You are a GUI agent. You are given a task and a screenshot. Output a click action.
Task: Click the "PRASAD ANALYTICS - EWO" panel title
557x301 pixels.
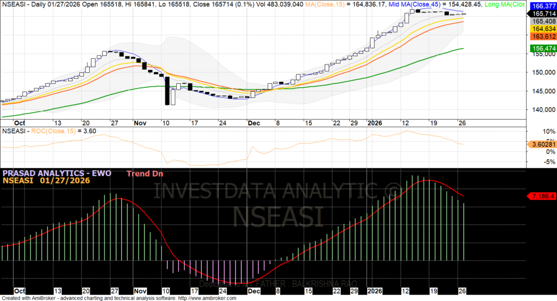[x=57, y=173]
